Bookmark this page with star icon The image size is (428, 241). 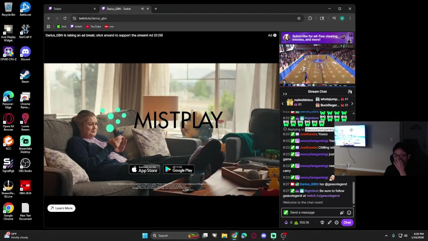point(299,18)
